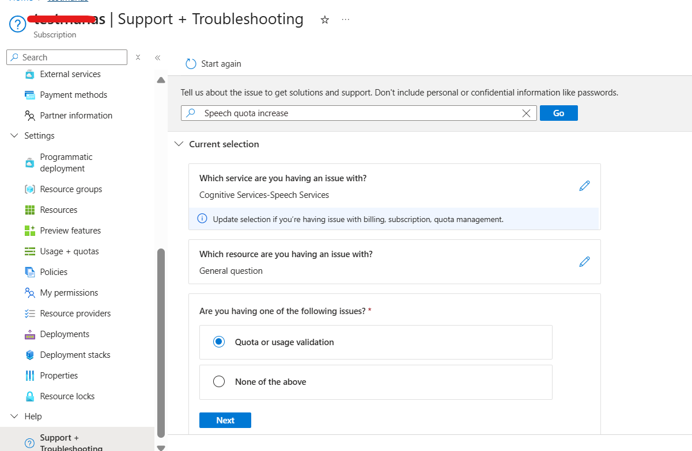Click the Support + Troubleshooting question icon in sidebar
The width and height of the screenshot is (692, 451).
click(30, 443)
